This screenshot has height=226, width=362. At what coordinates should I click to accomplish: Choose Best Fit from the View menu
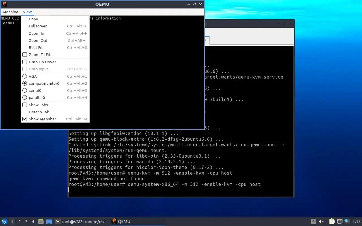pos(55,47)
